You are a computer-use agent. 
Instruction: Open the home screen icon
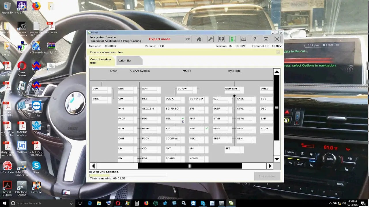[x=199, y=39]
